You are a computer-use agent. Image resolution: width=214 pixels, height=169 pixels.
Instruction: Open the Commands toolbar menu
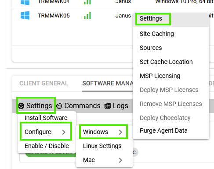point(78,106)
